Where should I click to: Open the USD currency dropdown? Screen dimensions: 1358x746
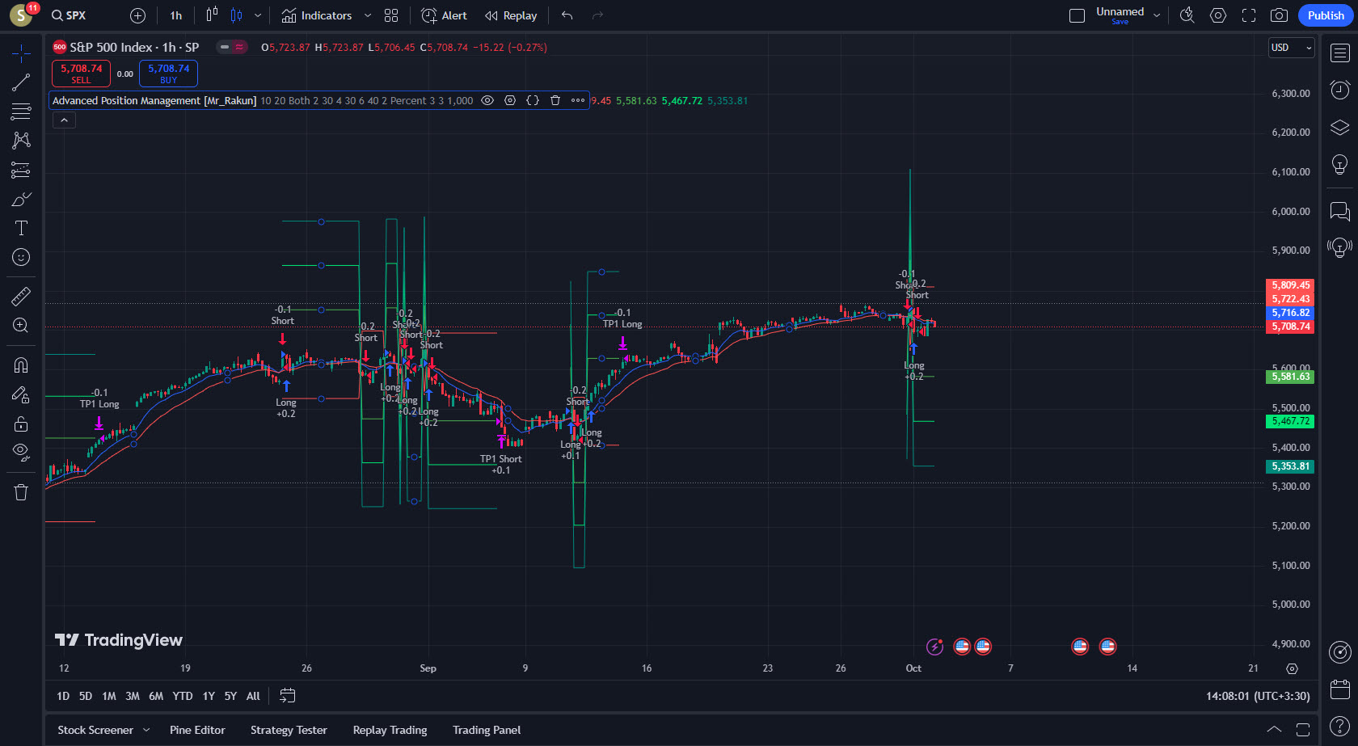coord(1291,48)
